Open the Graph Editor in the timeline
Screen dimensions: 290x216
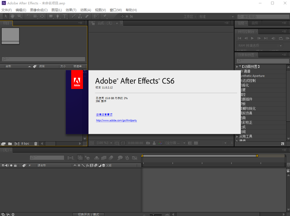(x=135, y=157)
